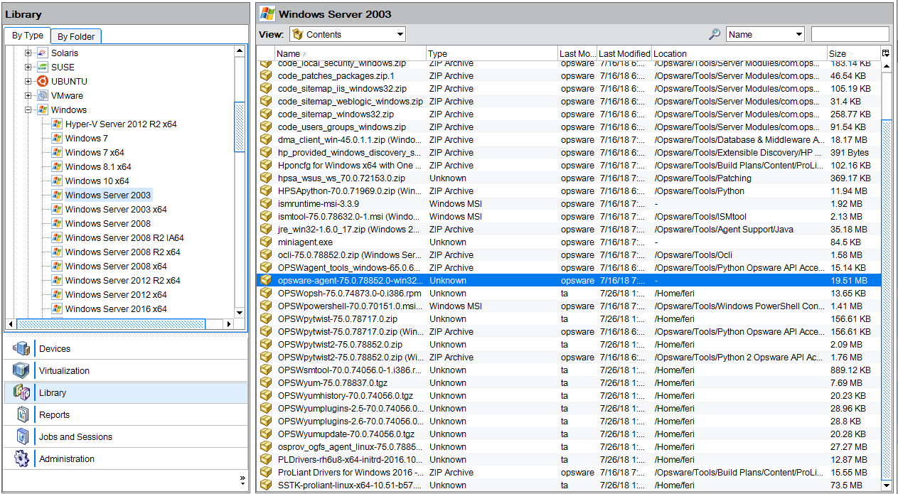Screen dimensions: 898x494
Task: Sort by the Type column header
Action: [492, 53]
